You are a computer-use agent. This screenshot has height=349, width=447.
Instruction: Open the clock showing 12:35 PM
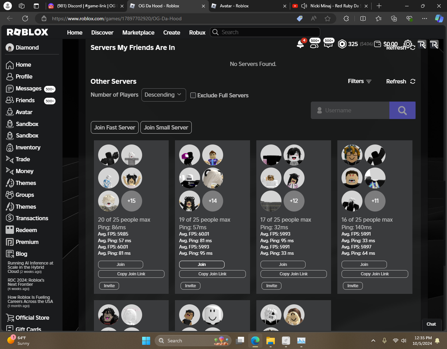point(423,341)
